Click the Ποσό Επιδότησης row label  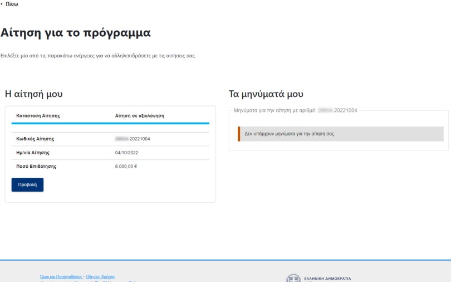pyautogui.click(x=36, y=166)
